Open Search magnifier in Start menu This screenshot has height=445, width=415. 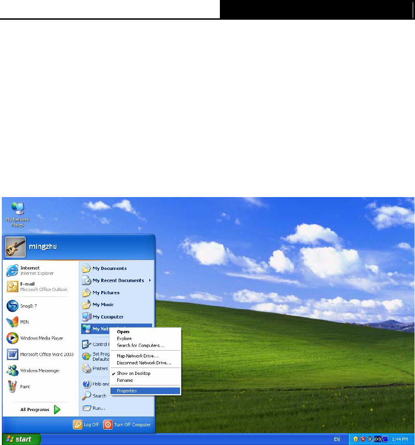[86, 396]
